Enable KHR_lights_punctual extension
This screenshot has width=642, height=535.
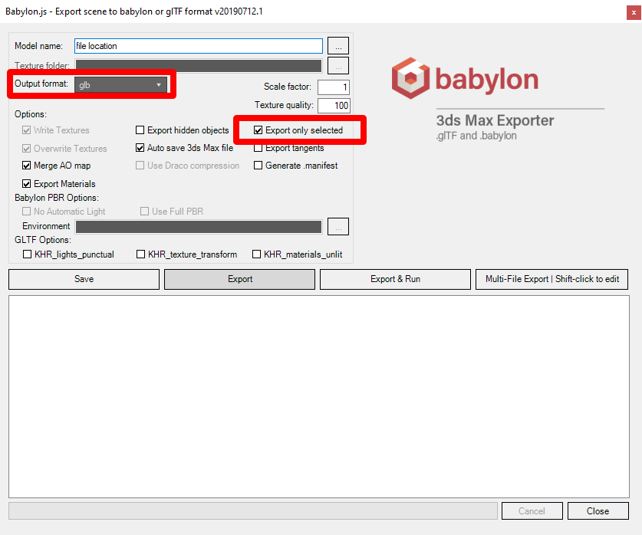pyautogui.click(x=27, y=254)
